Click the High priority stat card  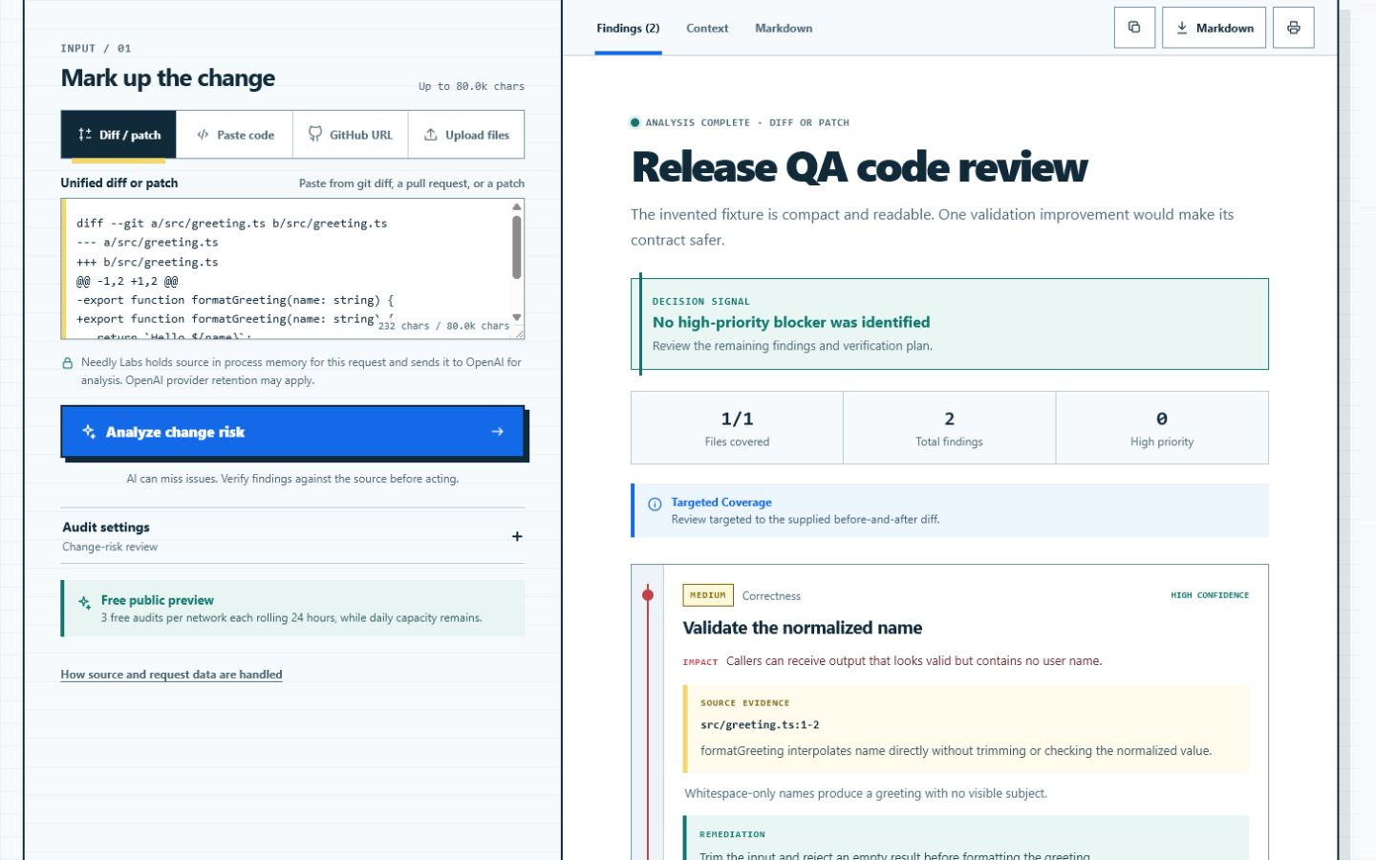1162,428
